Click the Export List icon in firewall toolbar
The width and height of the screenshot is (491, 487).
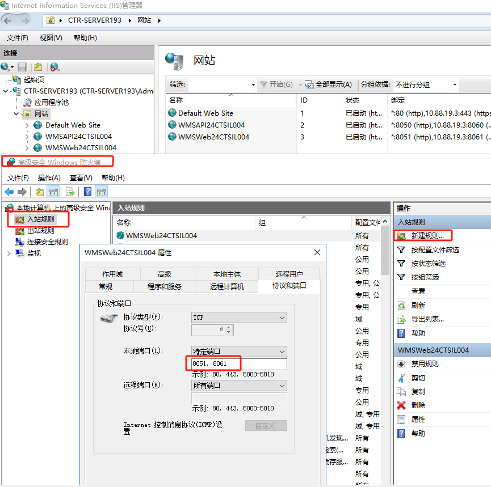pos(70,192)
